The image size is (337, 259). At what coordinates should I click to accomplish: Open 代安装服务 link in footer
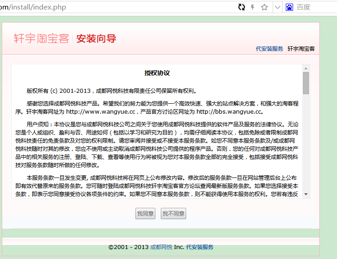(200, 247)
